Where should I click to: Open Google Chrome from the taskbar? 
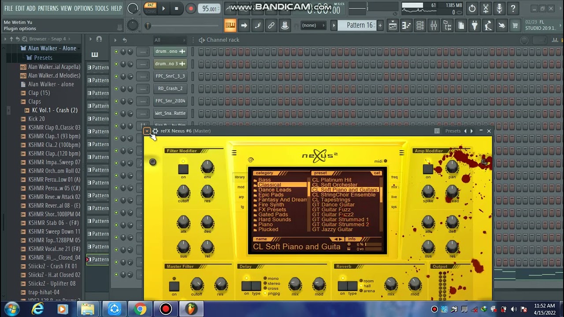click(x=140, y=309)
